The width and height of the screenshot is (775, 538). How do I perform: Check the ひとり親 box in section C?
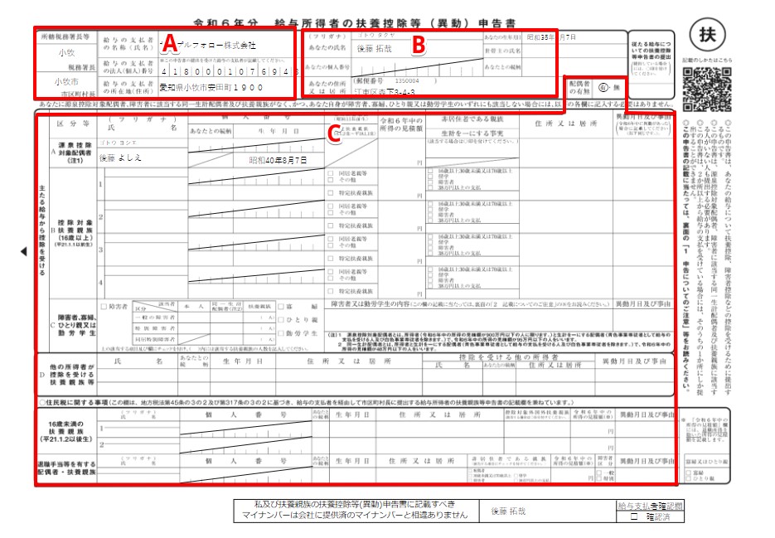tap(281, 320)
